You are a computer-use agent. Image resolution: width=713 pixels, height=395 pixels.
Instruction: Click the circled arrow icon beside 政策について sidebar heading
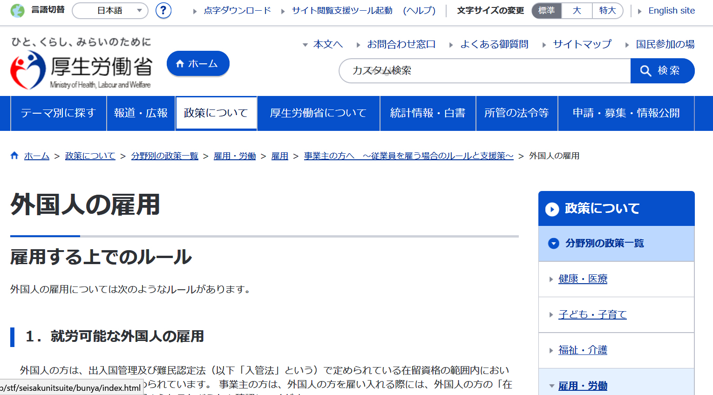(x=552, y=209)
